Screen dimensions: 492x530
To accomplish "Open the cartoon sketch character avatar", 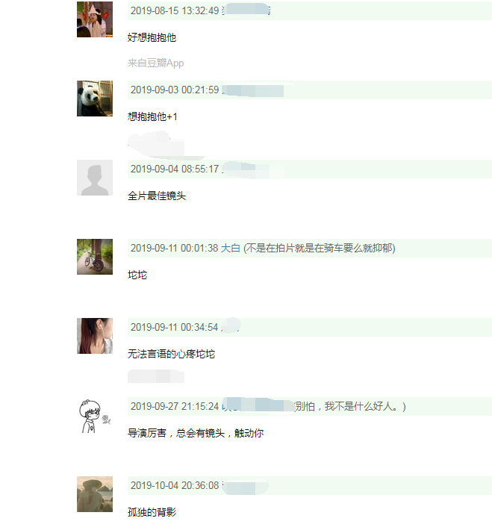I will click(x=95, y=415).
